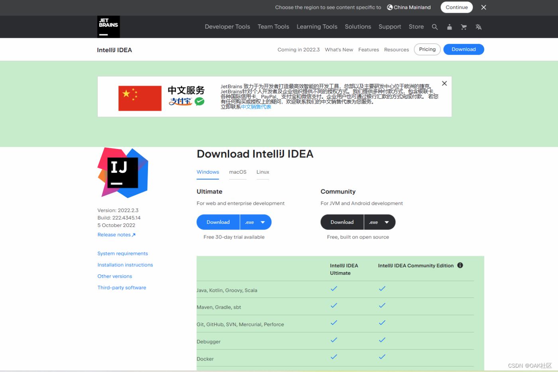
Task: Click Community checkmark for Docker row
Action: point(382,357)
